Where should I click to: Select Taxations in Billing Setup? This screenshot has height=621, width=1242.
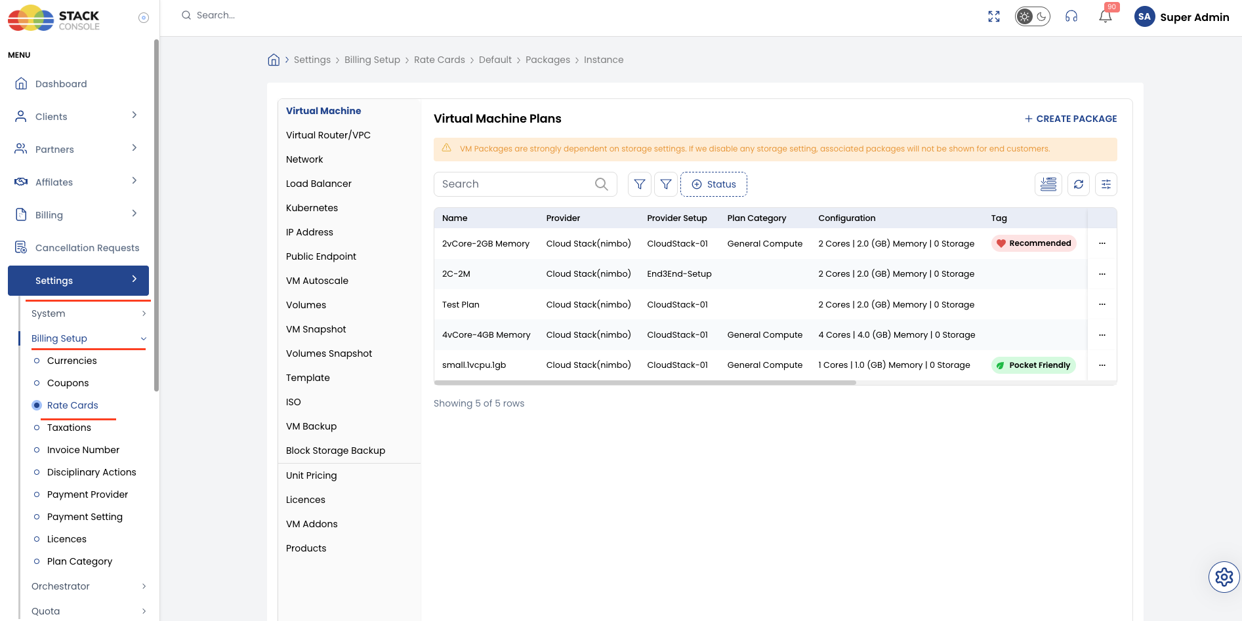(x=70, y=428)
